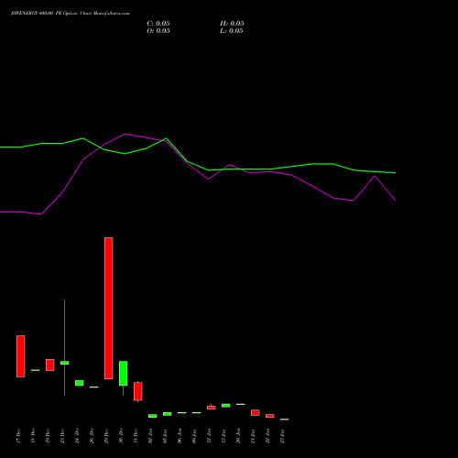Click the last date label, 23 Jan

click(282, 436)
